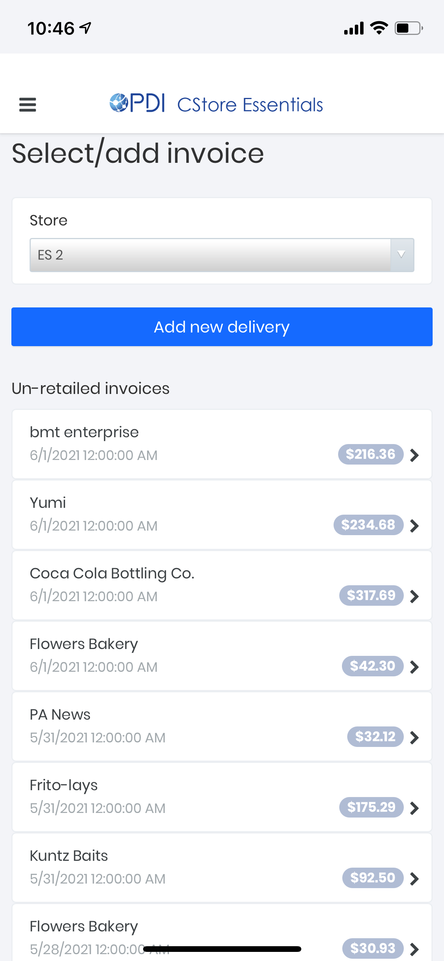The width and height of the screenshot is (444, 961).
Task: Open the Yumi invoice chevron arrow
Action: coord(415,526)
